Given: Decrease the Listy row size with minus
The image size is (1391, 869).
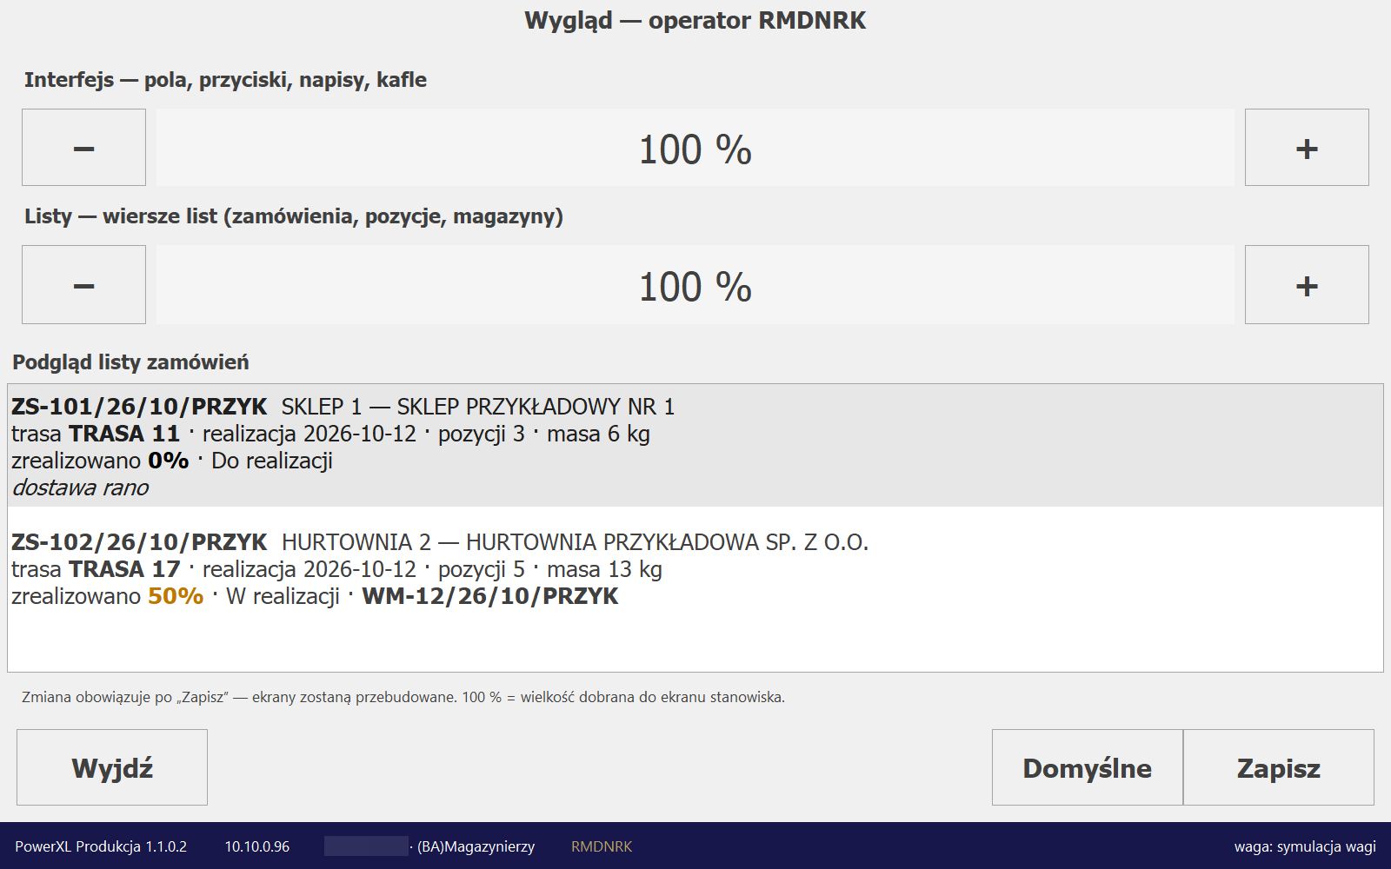Looking at the screenshot, I should (x=83, y=284).
